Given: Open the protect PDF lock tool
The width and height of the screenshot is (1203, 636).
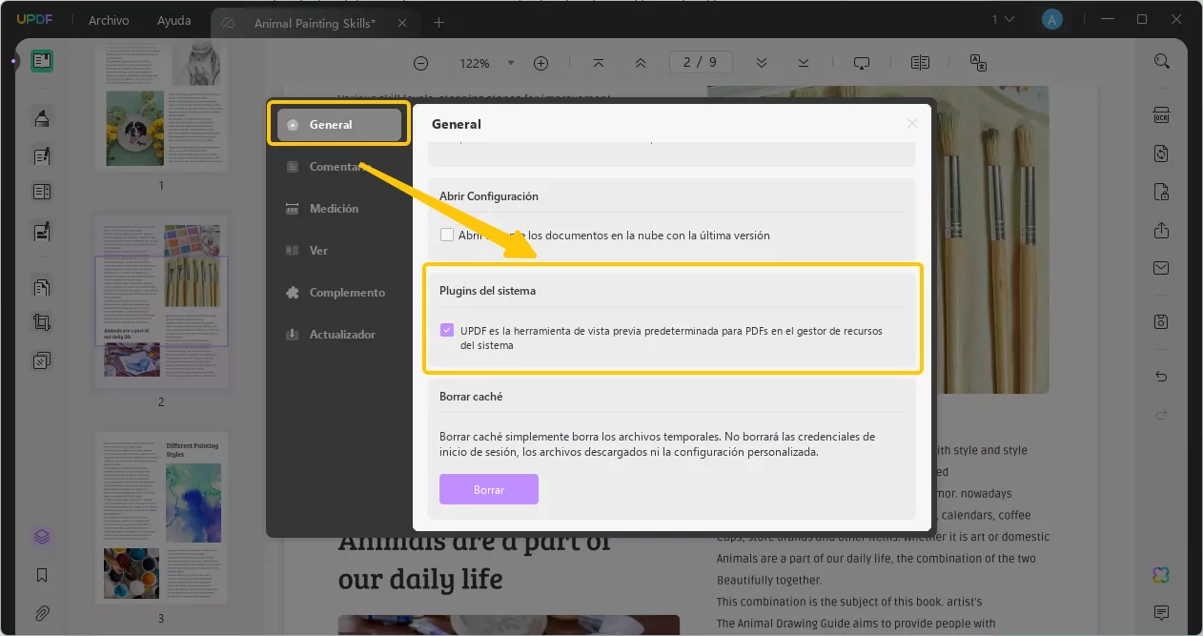Looking at the screenshot, I should tap(1161, 192).
